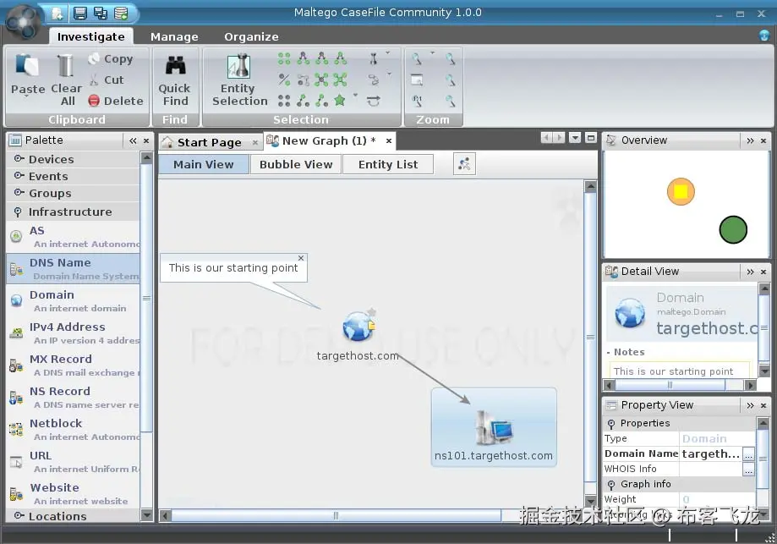Open the Paste dropdown arrow
Viewport: 777px width, 544px height.
click(27, 96)
